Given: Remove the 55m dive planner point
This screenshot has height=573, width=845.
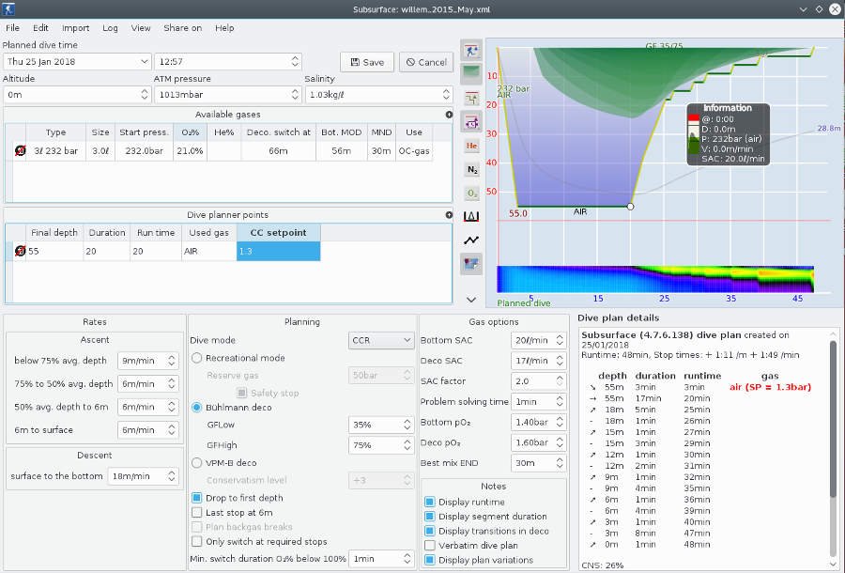Looking at the screenshot, I should point(20,252).
